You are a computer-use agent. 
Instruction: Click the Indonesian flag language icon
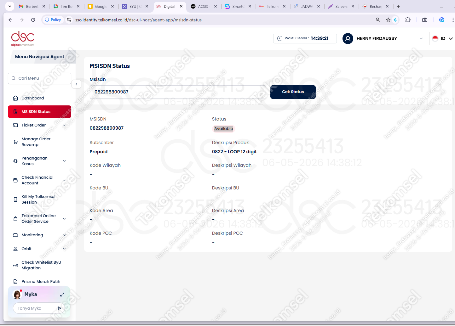435,38
